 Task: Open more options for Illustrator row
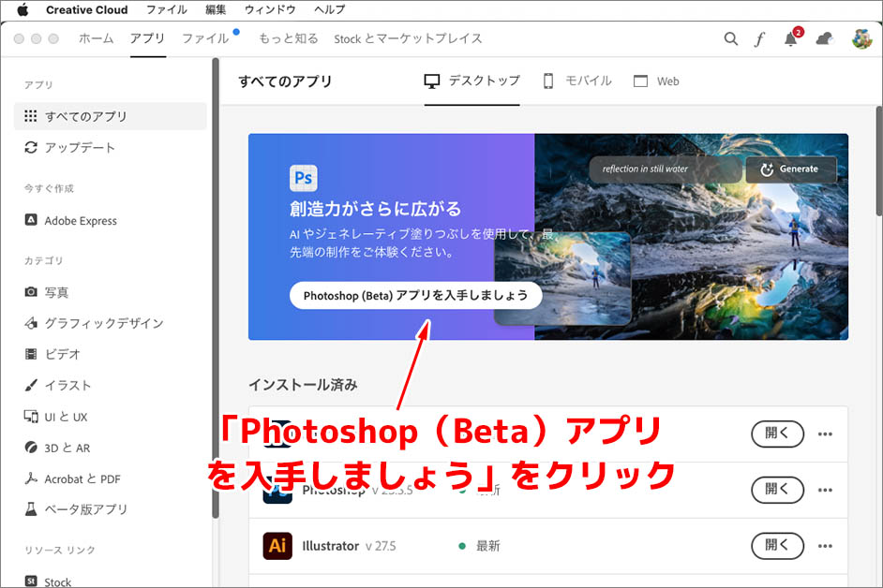click(x=825, y=545)
